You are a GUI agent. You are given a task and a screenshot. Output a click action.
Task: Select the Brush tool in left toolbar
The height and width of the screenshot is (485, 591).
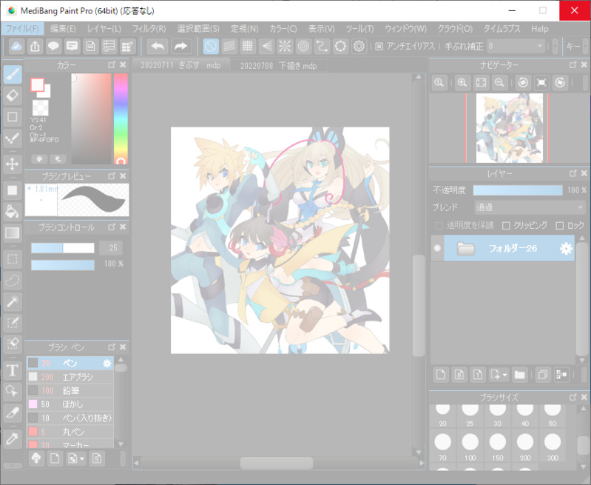13,74
